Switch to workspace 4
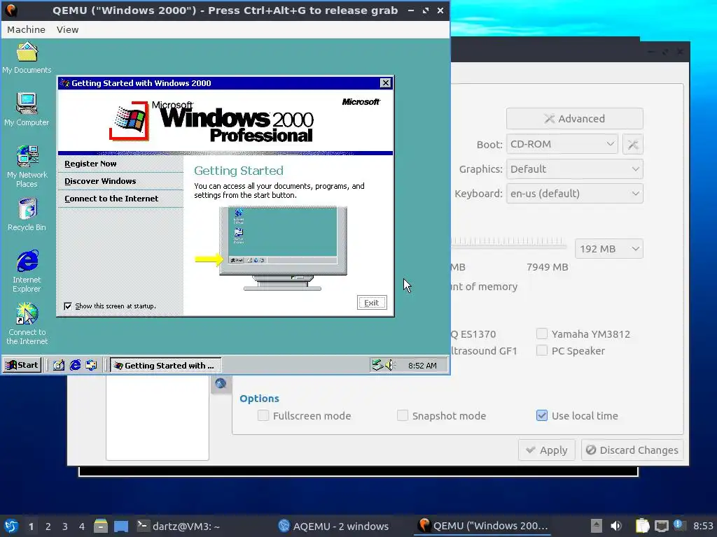The image size is (717, 537). tap(82, 527)
